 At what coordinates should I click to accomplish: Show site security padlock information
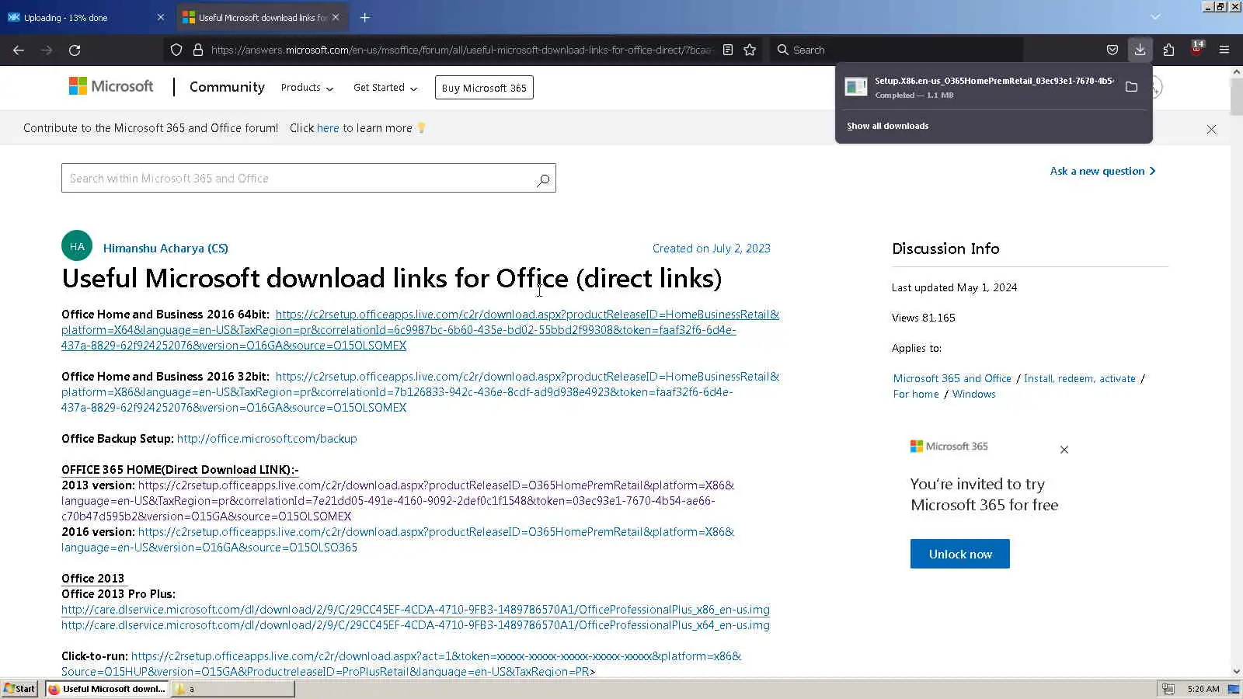pos(198,50)
